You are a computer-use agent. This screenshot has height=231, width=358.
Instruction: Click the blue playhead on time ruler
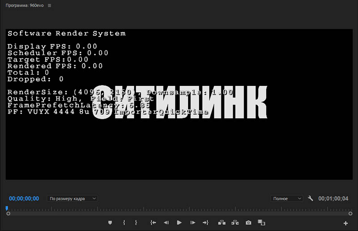pyautogui.click(x=7, y=208)
